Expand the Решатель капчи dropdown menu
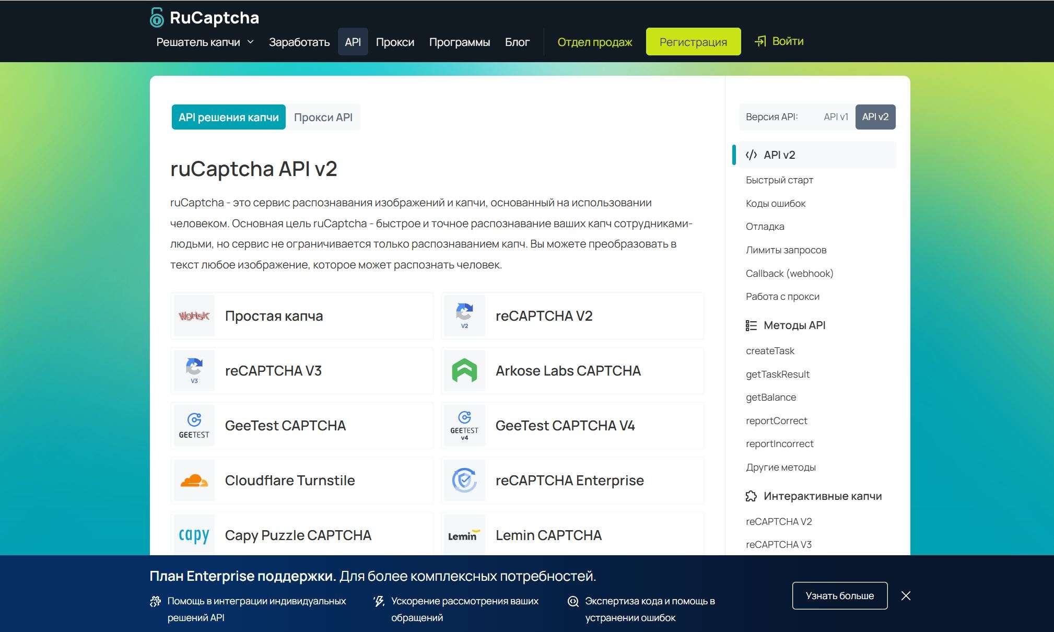 point(205,42)
